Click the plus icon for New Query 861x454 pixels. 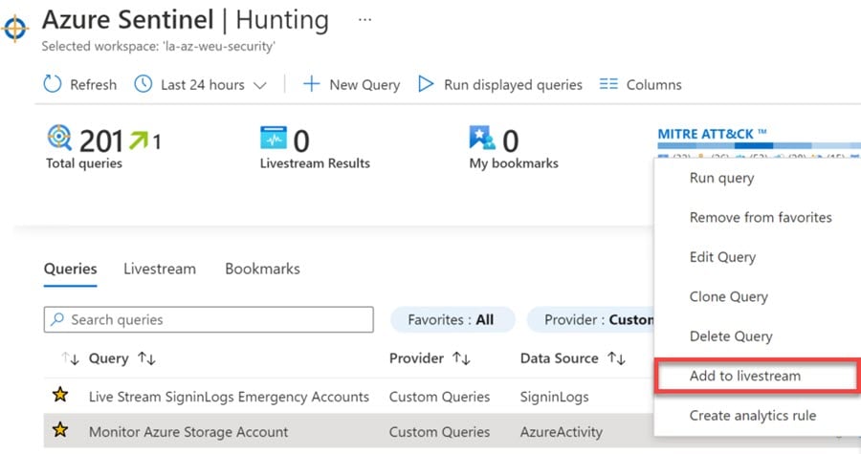[311, 84]
